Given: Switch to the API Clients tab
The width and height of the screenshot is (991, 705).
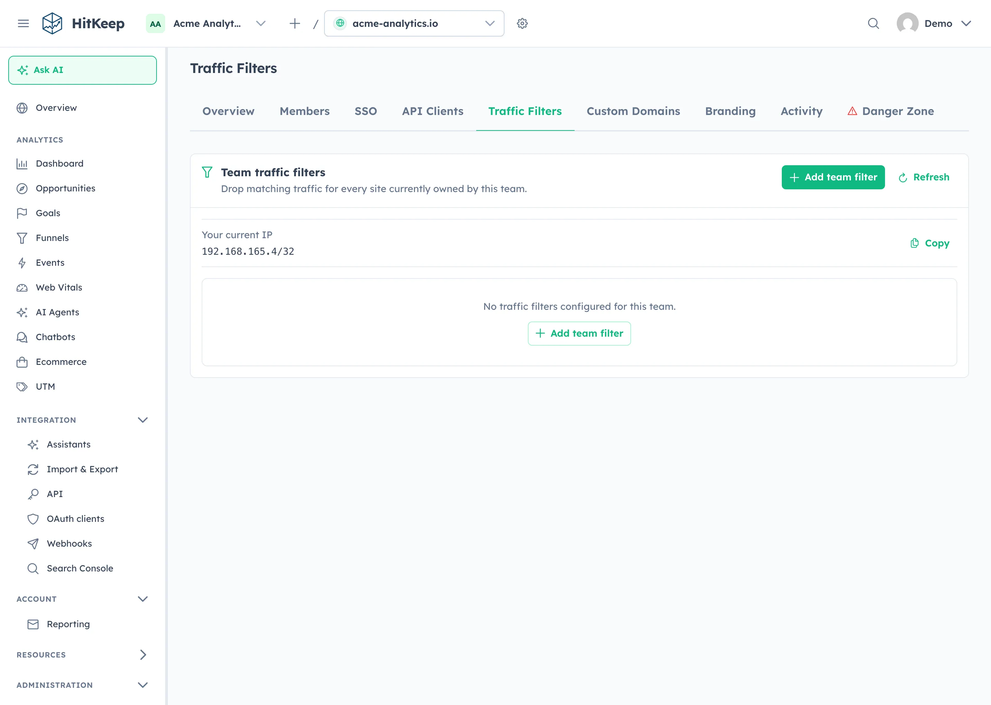Looking at the screenshot, I should [x=433, y=112].
